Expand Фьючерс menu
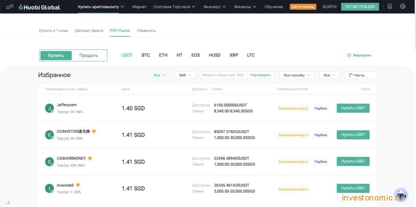This screenshot has width=416, height=207. click(x=215, y=6)
